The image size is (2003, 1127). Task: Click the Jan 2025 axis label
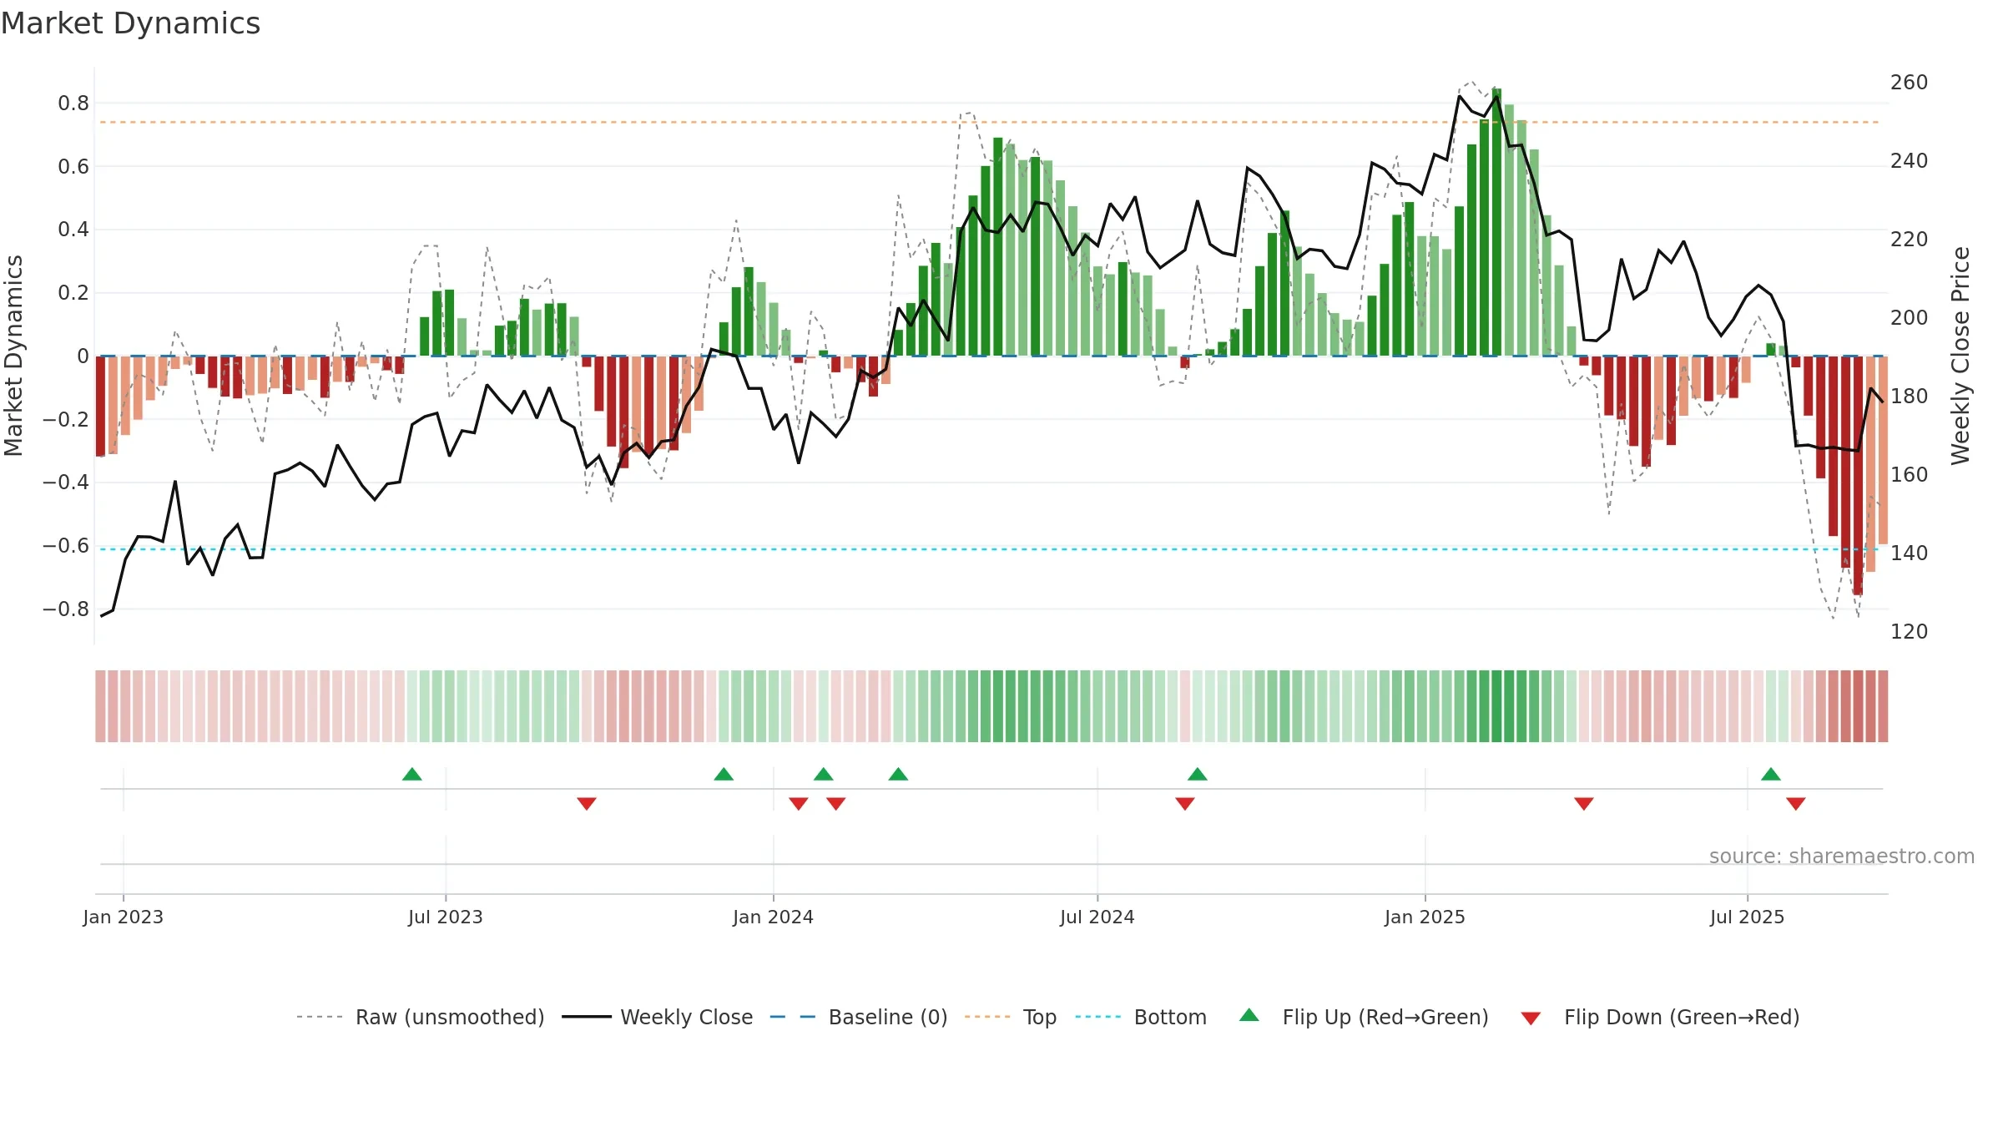click(x=1425, y=917)
